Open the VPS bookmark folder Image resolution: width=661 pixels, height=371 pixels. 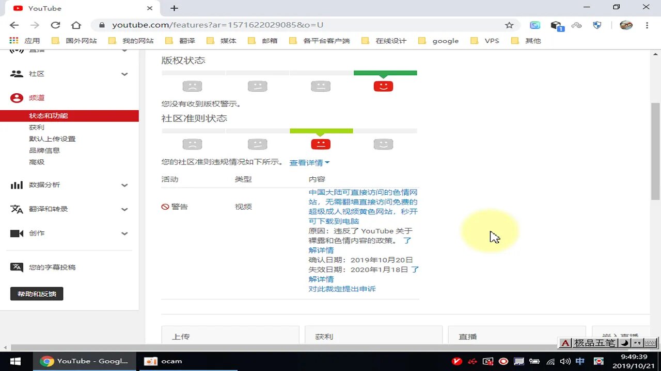click(484, 41)
